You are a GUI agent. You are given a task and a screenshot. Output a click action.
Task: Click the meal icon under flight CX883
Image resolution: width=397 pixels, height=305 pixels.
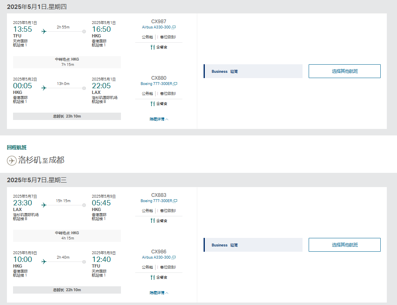[x=153, y=220]
